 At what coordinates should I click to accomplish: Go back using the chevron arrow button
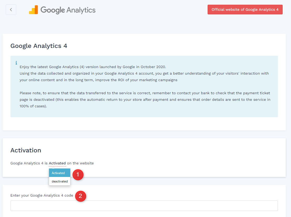[11, 10]
